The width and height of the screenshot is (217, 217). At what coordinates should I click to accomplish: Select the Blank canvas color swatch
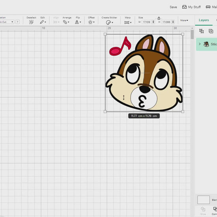click(x=204, y=200)
